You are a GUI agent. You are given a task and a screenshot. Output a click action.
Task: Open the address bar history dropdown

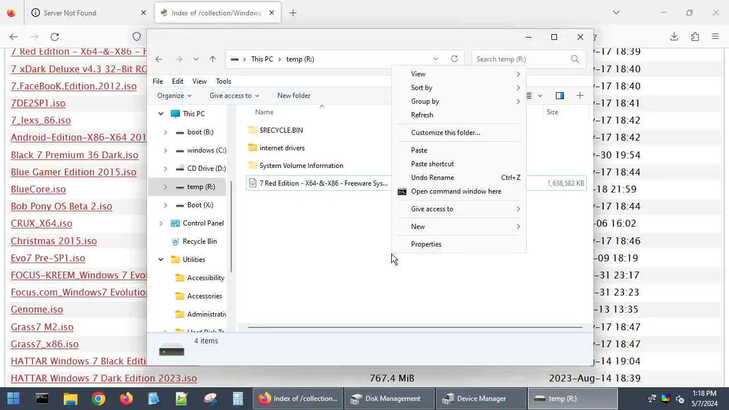(x=436, y=59)
